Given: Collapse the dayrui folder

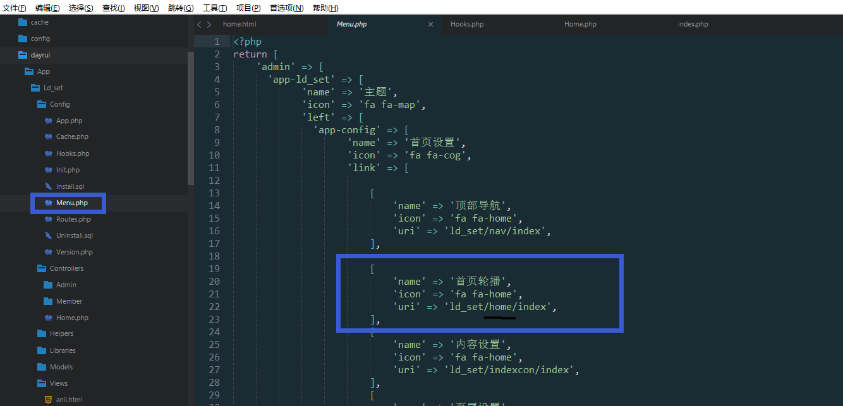Looking at the screenshot, I should tap(23, 55).
